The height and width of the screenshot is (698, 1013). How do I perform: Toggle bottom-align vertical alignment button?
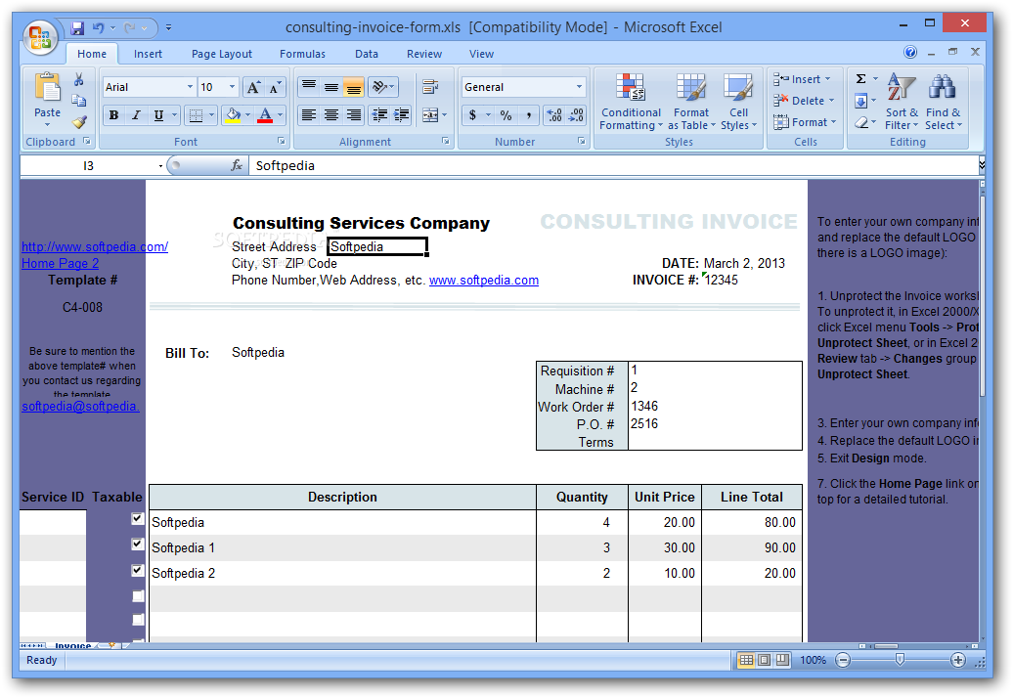353,87
